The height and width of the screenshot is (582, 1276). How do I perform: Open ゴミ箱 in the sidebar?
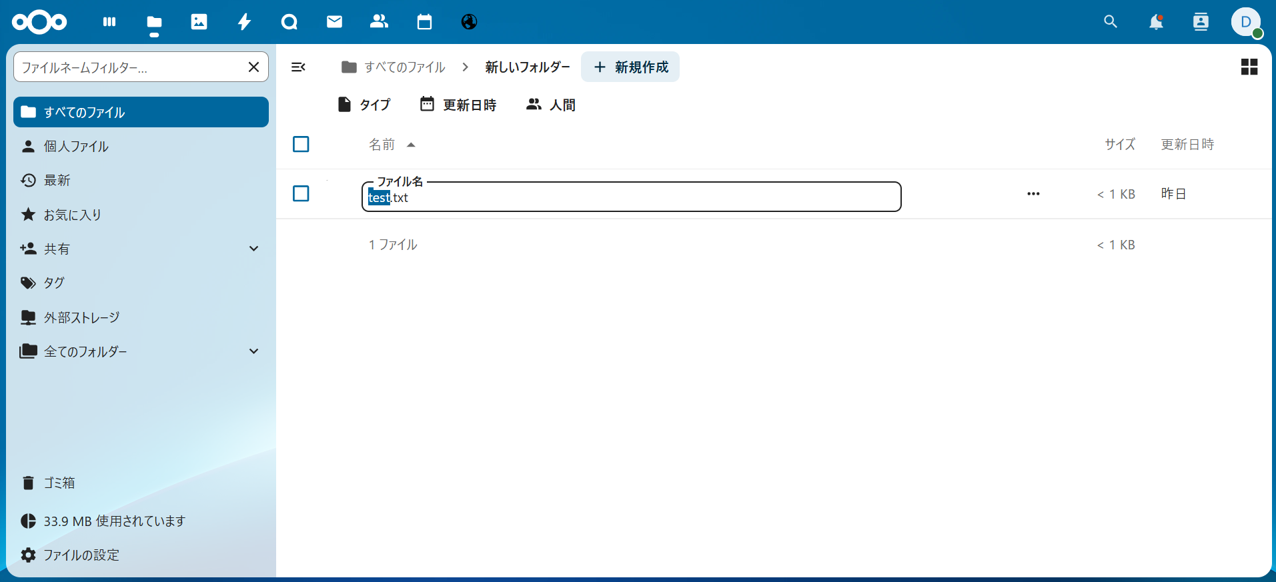pos(59,483)
